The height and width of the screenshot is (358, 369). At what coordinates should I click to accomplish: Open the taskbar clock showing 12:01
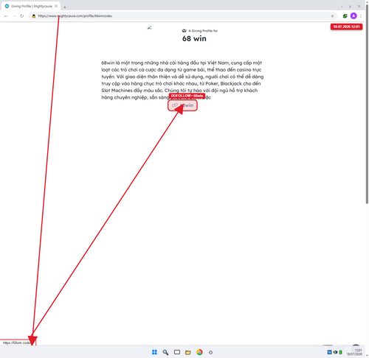[x=354, y=352]
